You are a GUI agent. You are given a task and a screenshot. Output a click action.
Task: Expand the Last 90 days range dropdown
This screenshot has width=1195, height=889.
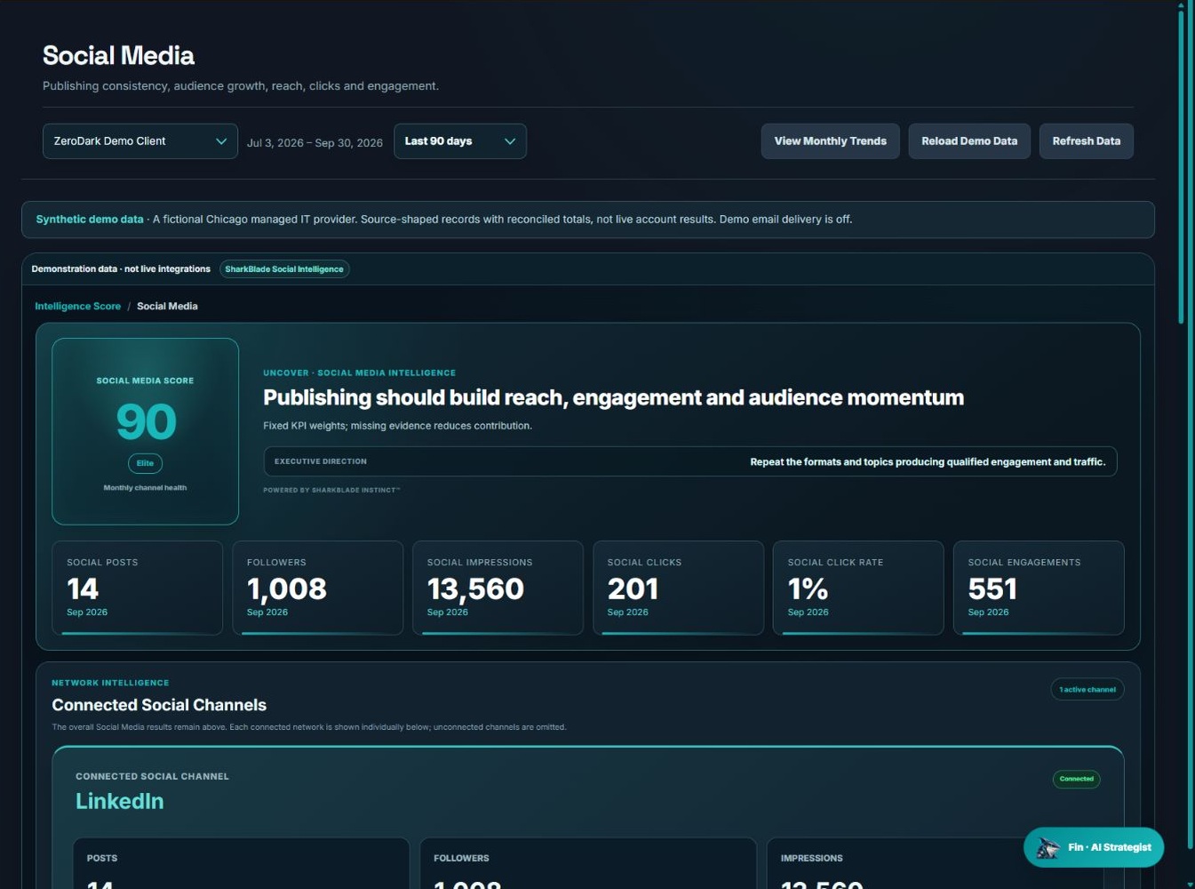pos(459,141)
